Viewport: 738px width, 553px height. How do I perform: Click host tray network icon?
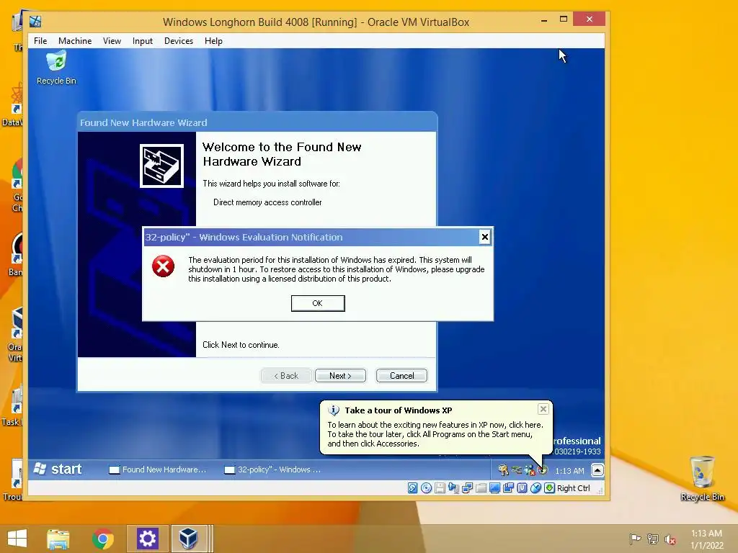(653, 539)
